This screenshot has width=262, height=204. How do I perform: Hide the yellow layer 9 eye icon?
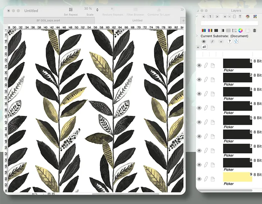click(x=199, y=179)
